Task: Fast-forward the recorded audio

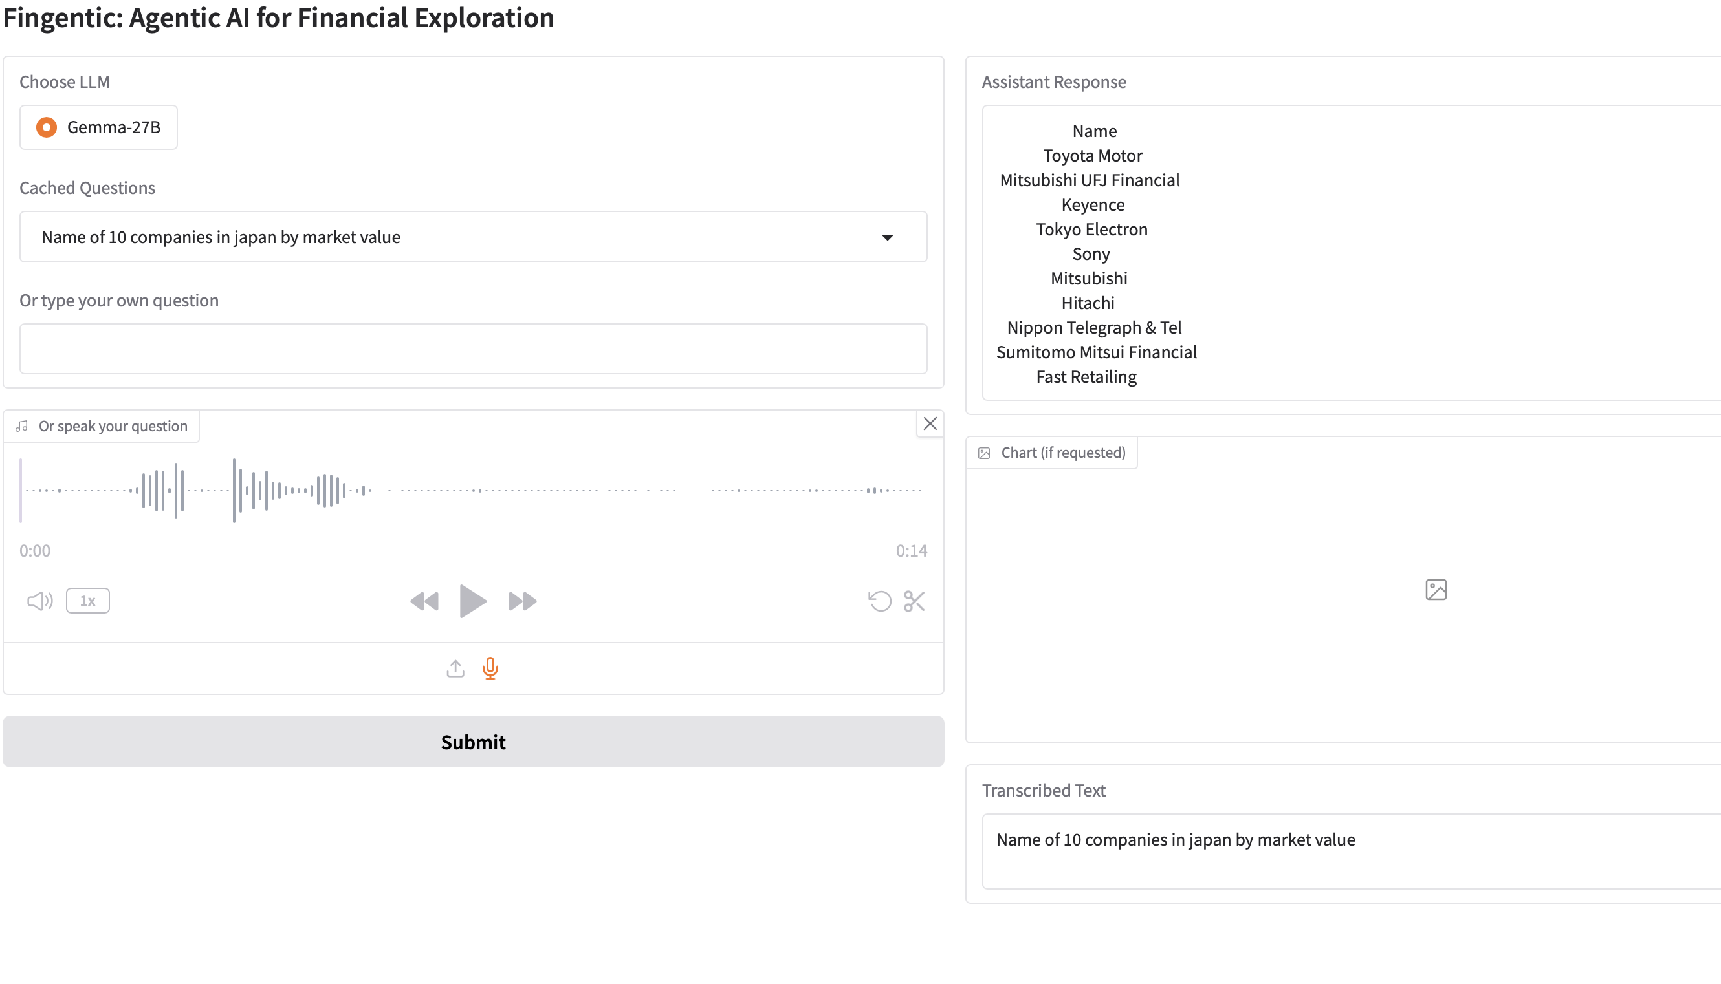Action: coord(522,601)
